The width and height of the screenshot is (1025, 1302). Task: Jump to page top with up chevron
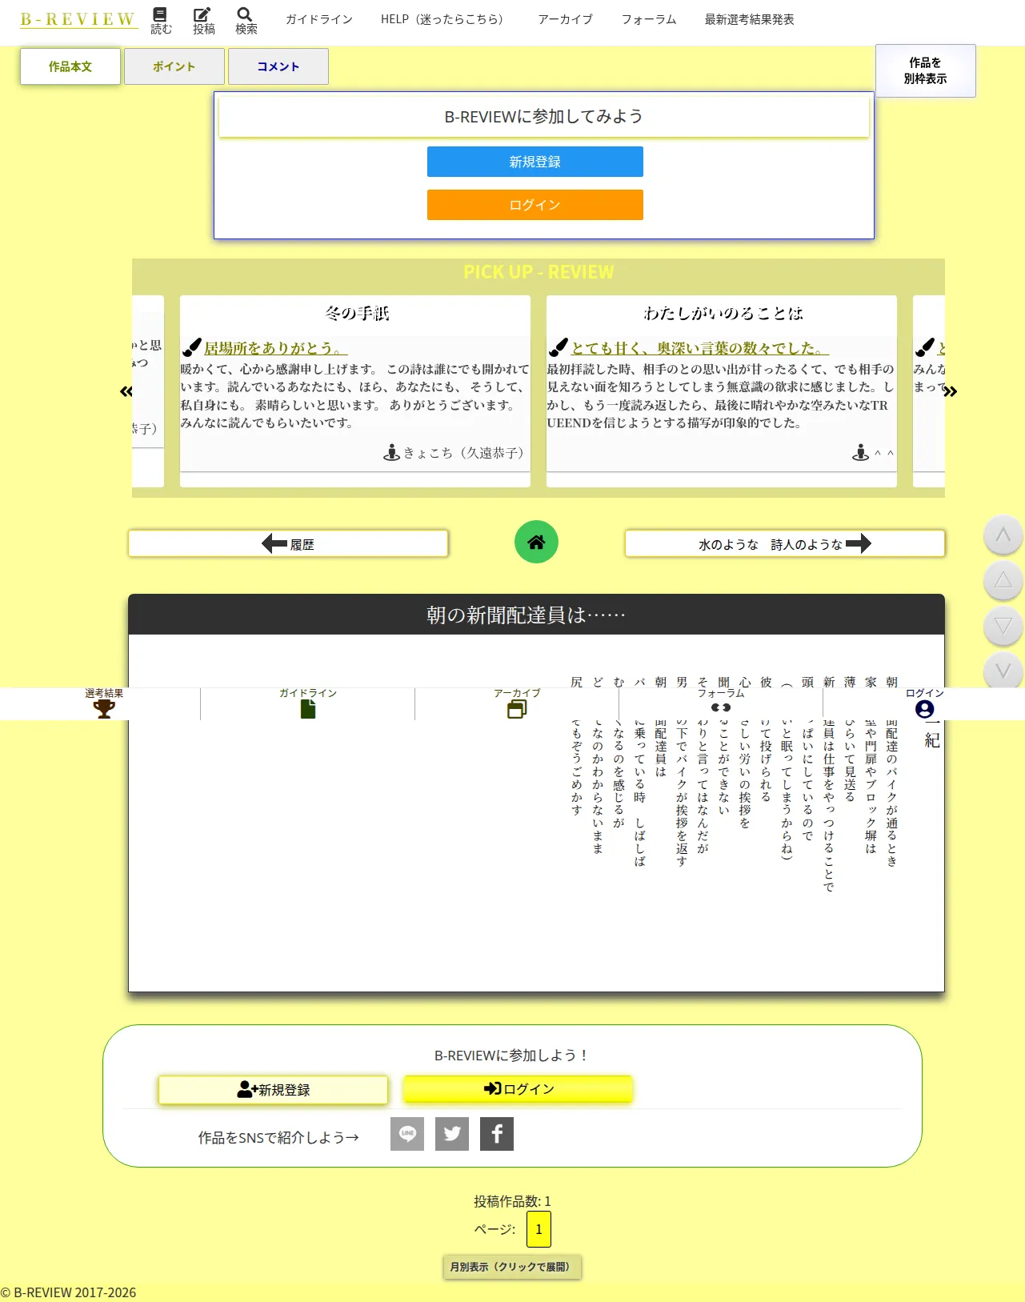[x=1003, y=535]
